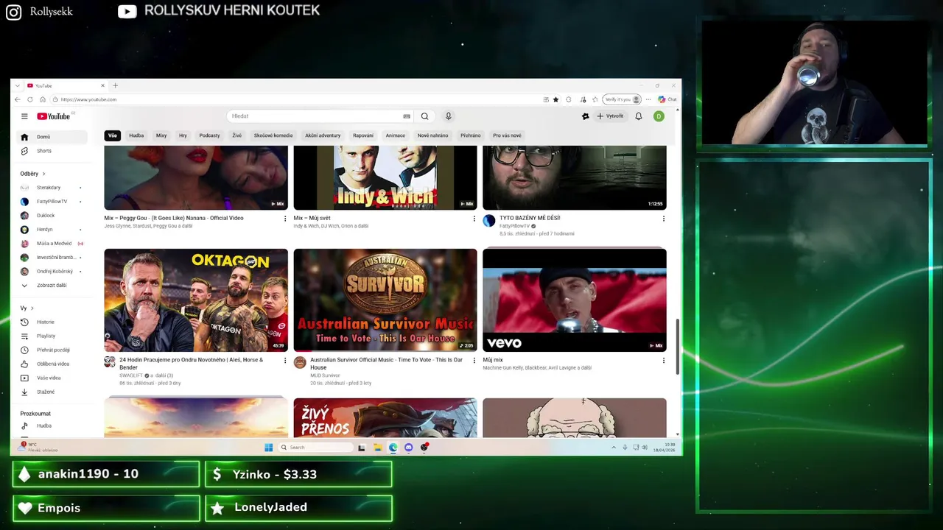Open Sterakdary channel subscription
943x530 pixels.
coord(52,188)
